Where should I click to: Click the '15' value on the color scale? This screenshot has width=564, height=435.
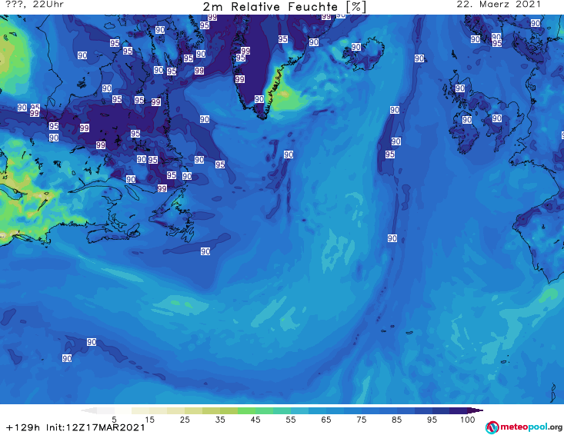pos(149,420)
